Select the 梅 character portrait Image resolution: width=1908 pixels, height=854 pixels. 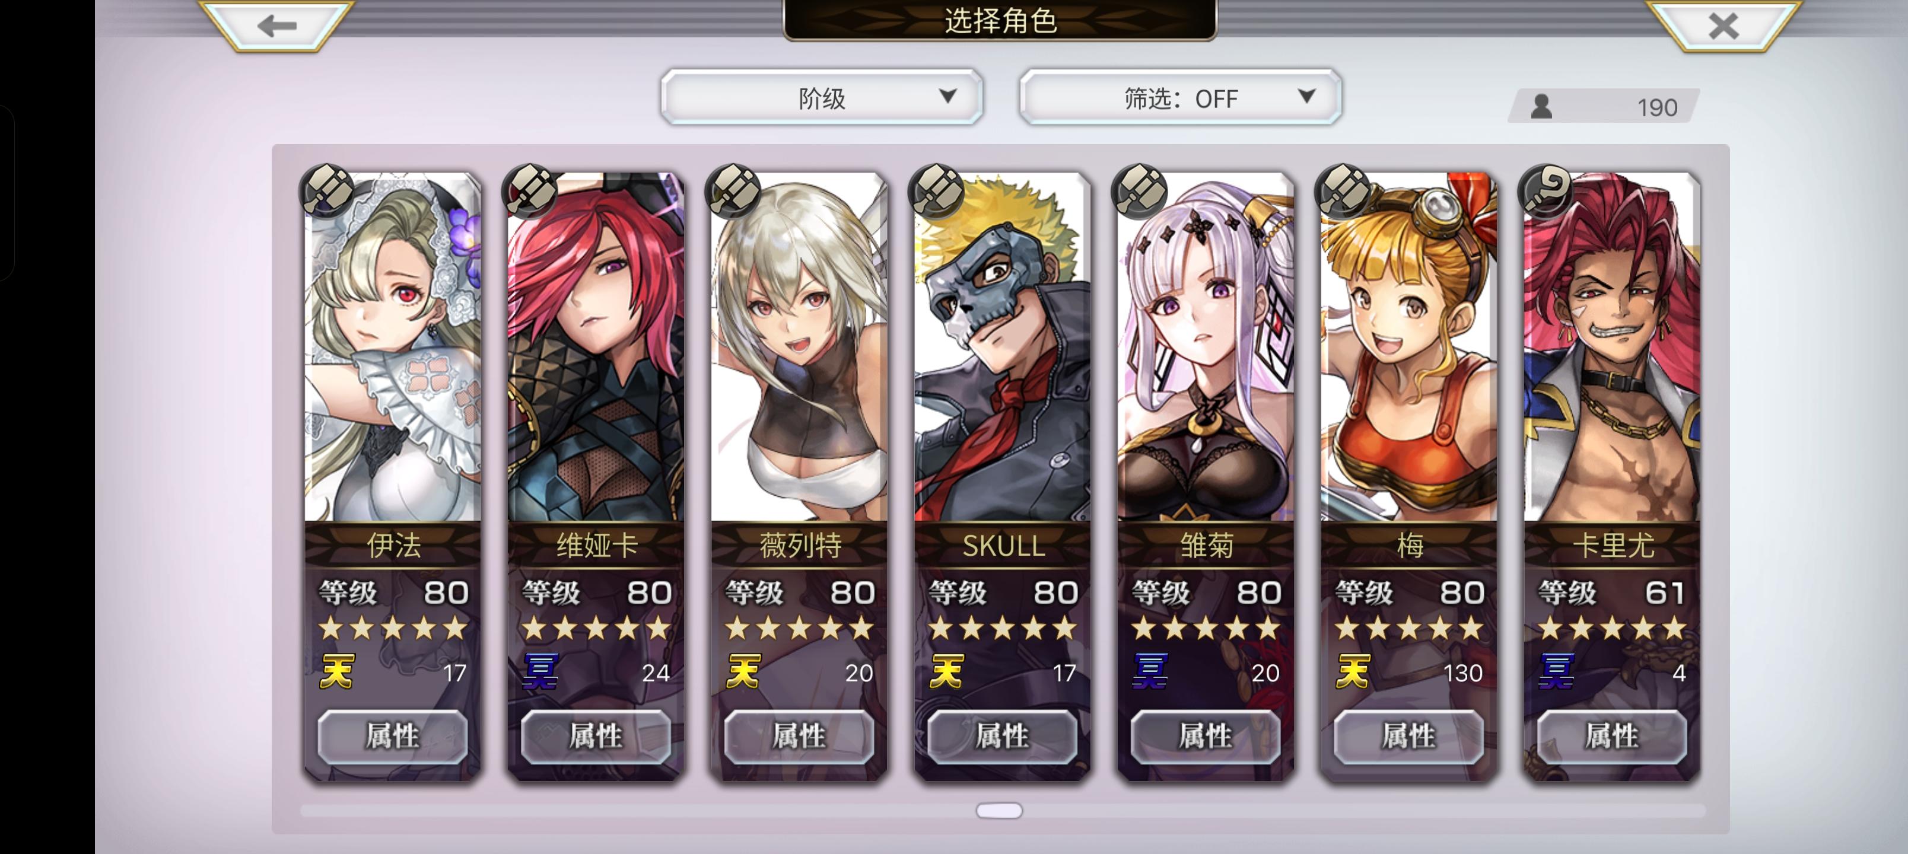coord(1409,346)
